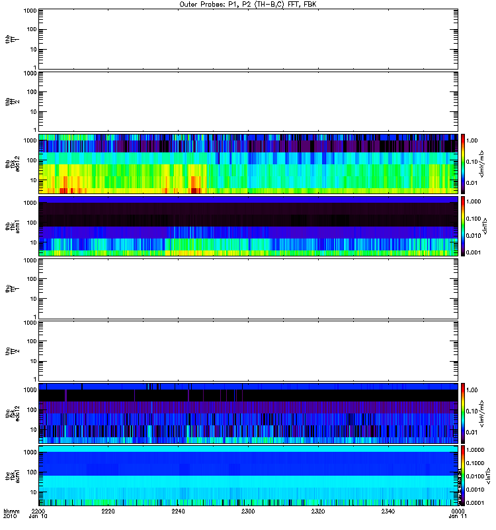Select the empty thb fff 2 panel
Image resolution: width=496 pixels, height=530 pixels.
(x=249, y=101)
